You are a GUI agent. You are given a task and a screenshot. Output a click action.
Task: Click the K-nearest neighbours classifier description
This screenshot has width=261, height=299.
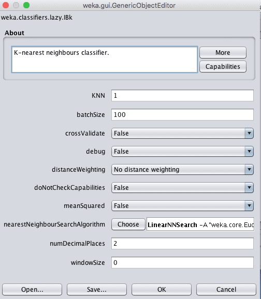pyautogui.click(x=105, y=59)
